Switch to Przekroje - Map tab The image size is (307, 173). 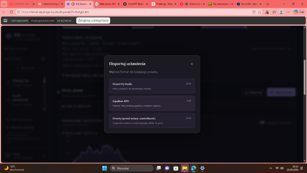point(164,4)
